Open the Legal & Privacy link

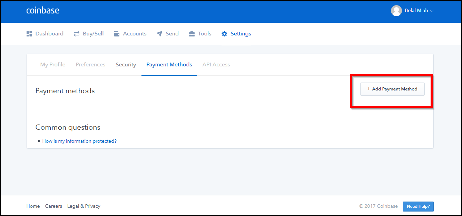tap(84, 206)
